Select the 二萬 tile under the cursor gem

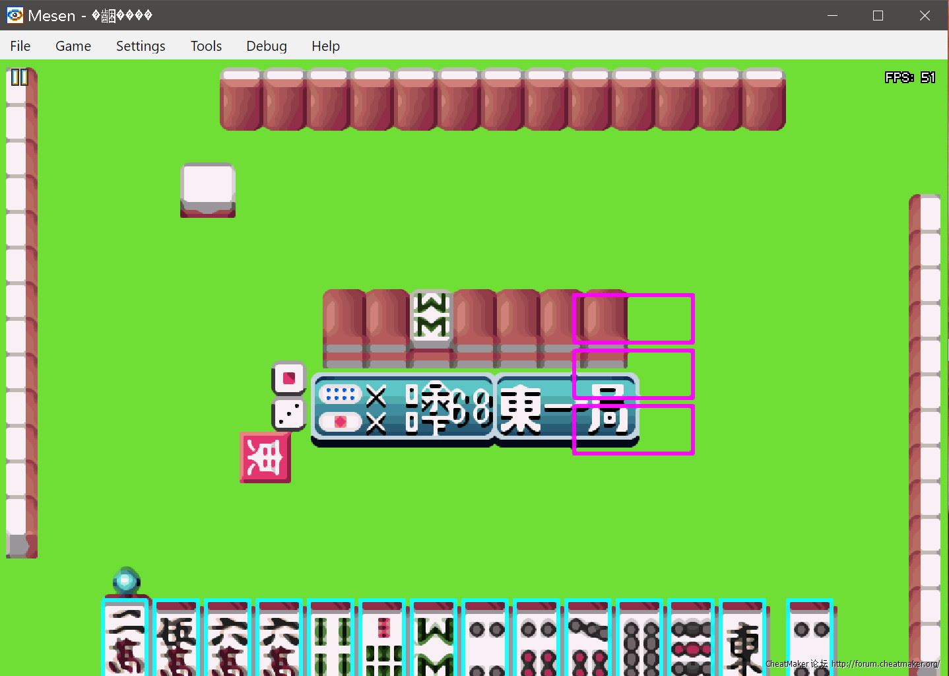[126, 638]
